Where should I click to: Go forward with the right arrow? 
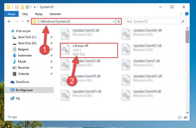(17, 21)
